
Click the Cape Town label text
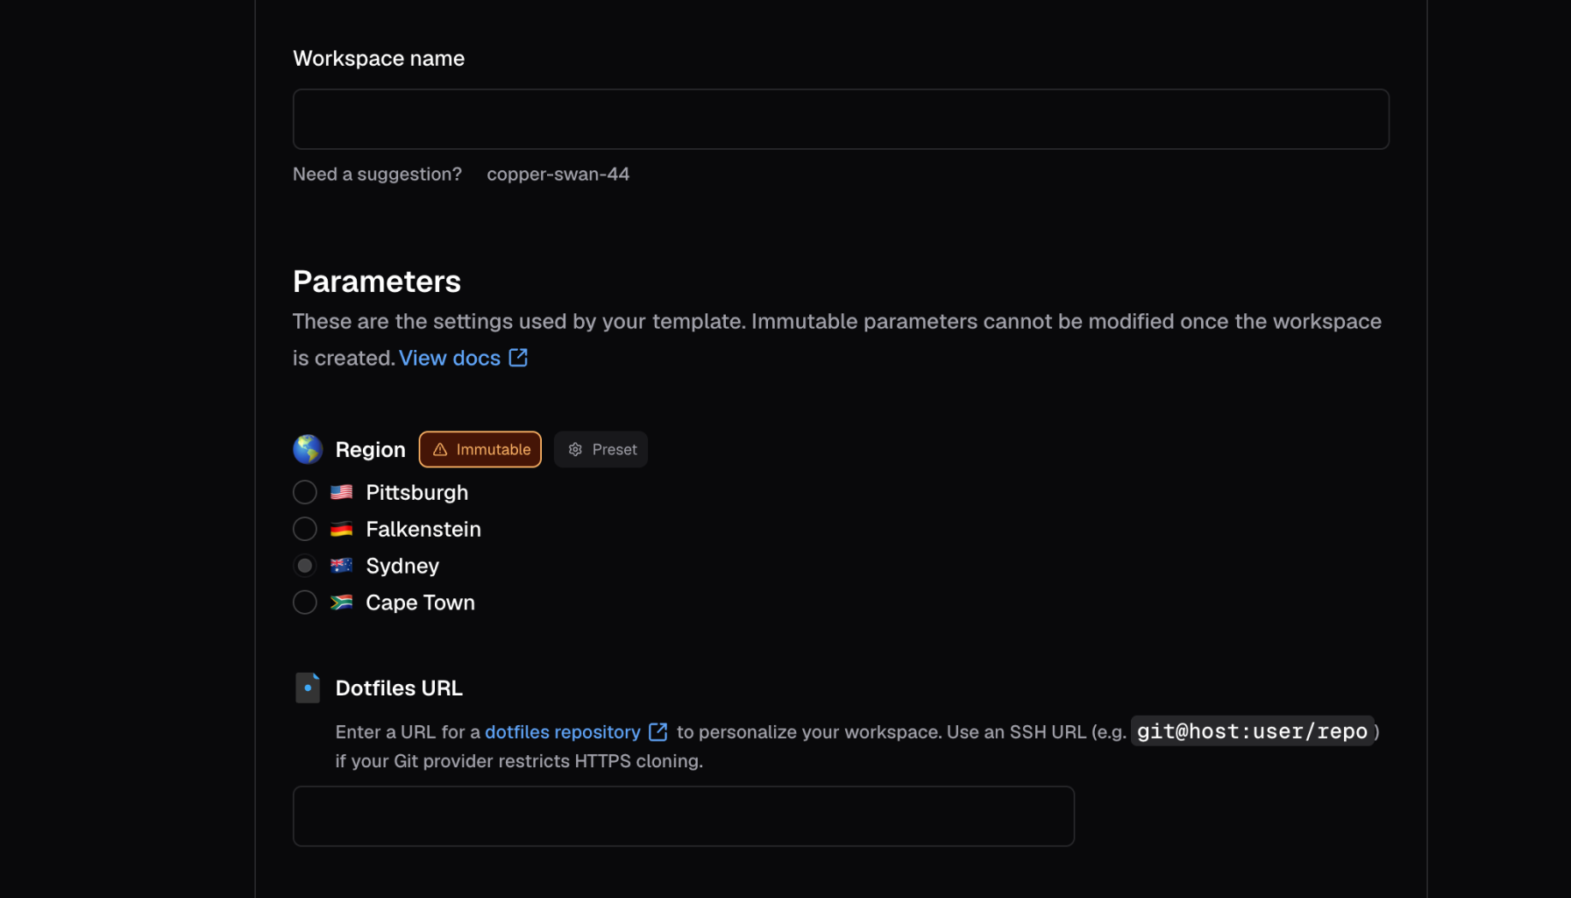pos(421,603)
